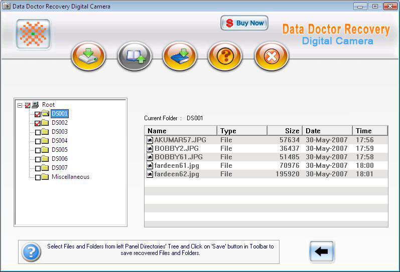Click the yellow folder icon beside DS003
400x272 pixels.
click(45, 132)
